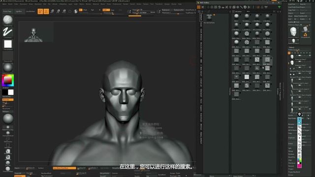
Task: Open the current brush thumbnail on left shelf
Action: click(8, 20)
